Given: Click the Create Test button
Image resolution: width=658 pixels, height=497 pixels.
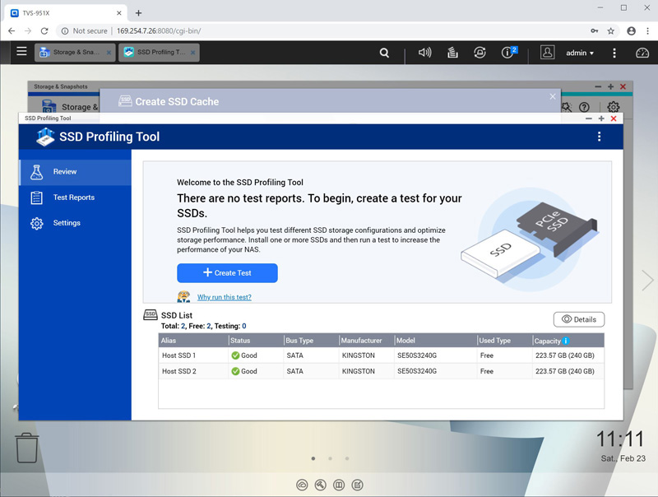Looking at the screenshot, I should pyautogui.click(x=227, y=273).
